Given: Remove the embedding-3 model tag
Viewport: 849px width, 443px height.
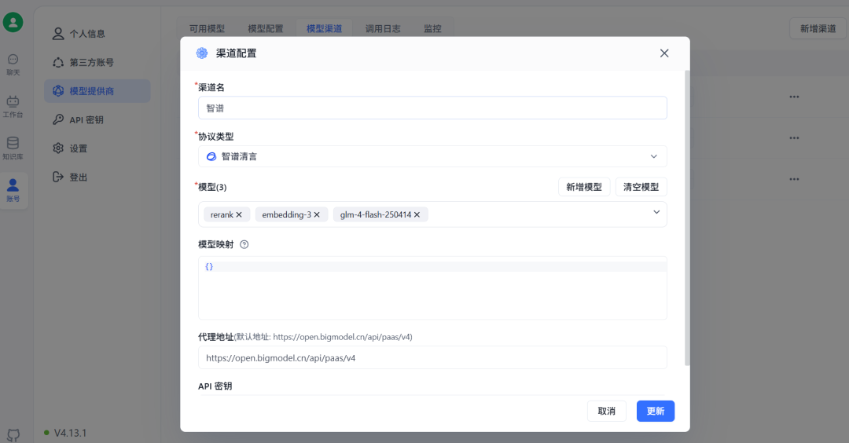Looking at the screenshot, I should tap(317, 214).
